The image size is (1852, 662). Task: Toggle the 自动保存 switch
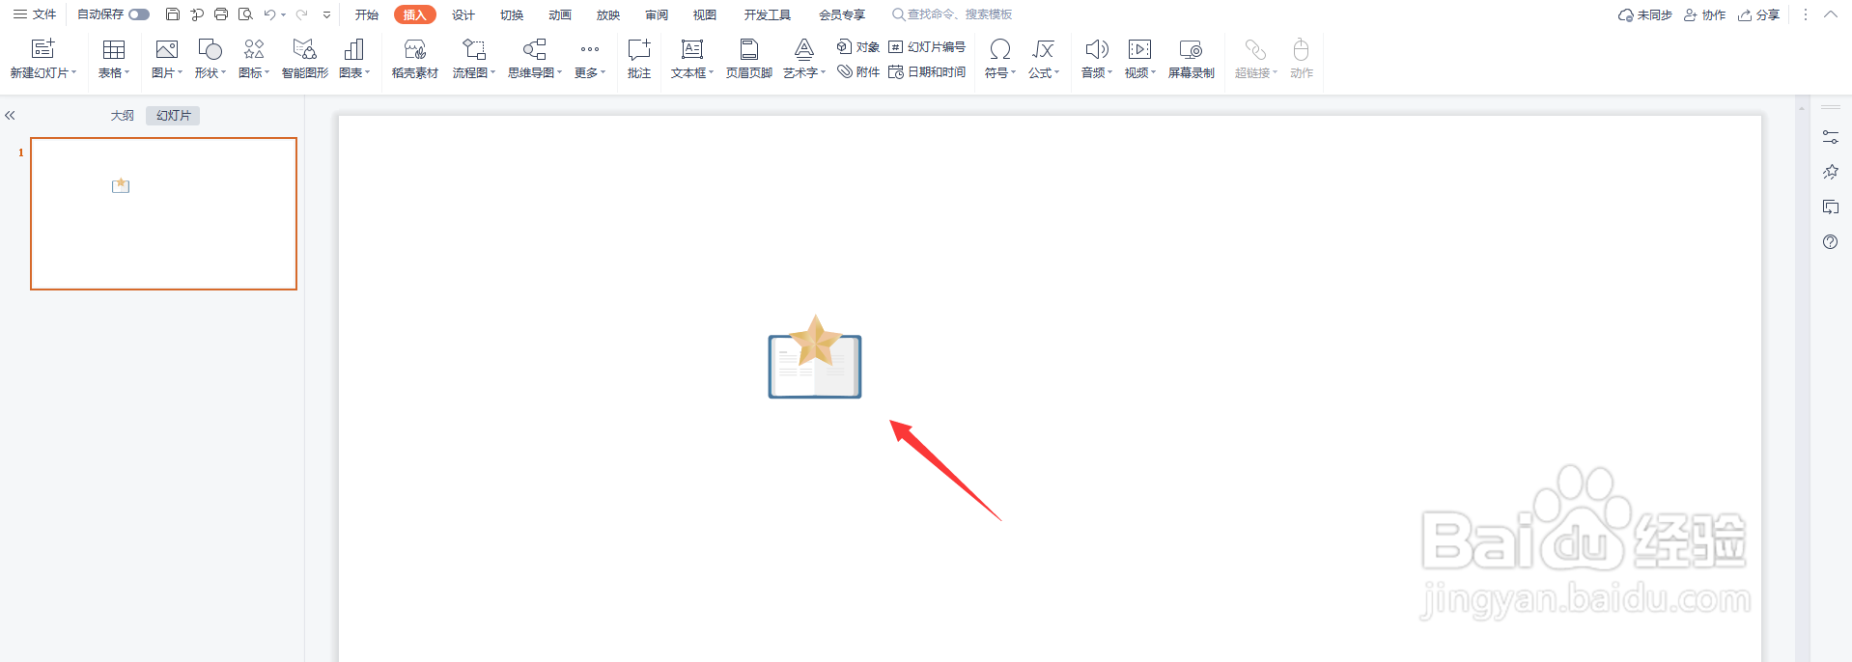[139, 14]
